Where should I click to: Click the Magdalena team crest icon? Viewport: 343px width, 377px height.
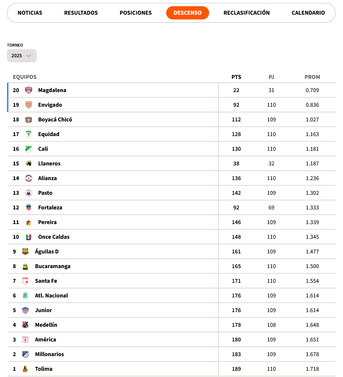click(x=29, y=90)
